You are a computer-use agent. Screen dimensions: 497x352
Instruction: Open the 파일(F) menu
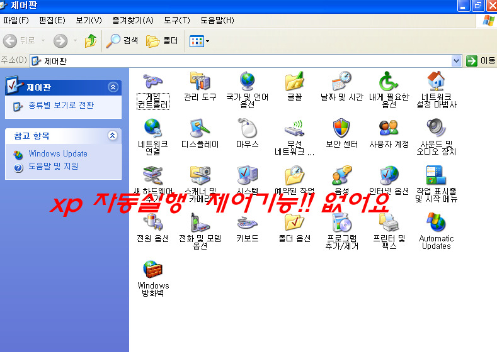pyautogui.click(x=16, y=21)
